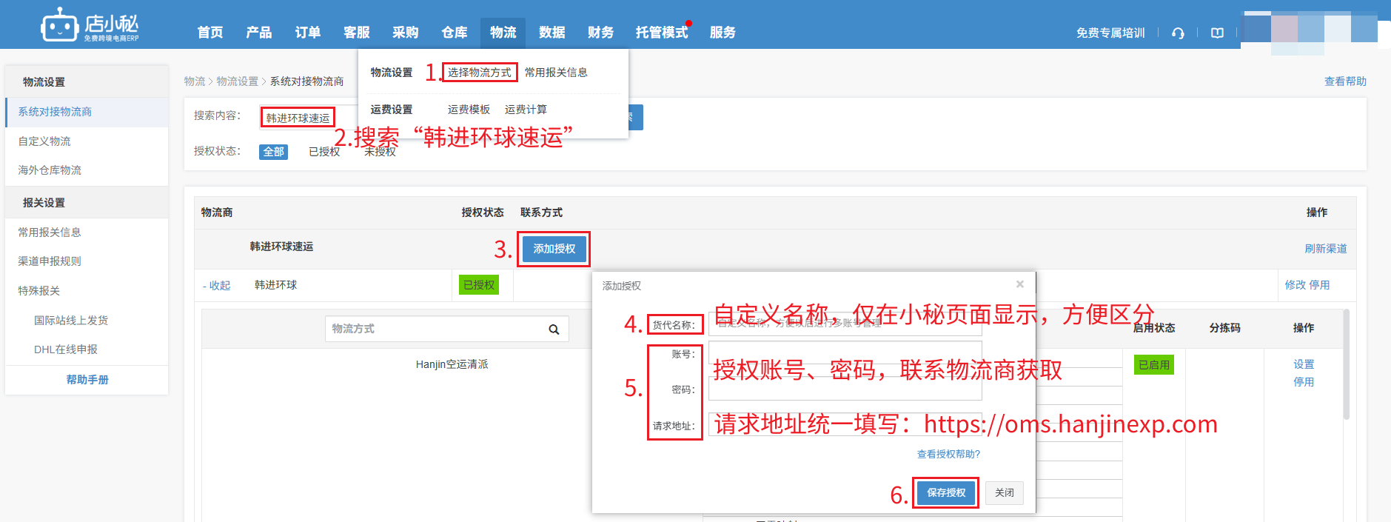Viewport: 1391px width, 522px height.
Task: Open the 客服 menu
Action: [357, 33]
